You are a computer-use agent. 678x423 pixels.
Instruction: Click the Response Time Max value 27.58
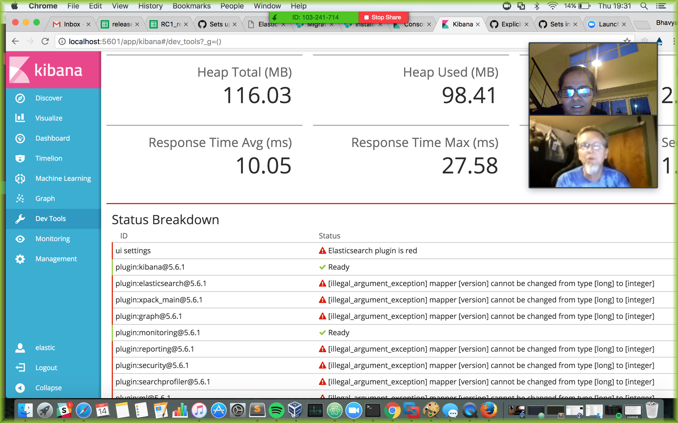pyautogui.click(x=470, y=166)
